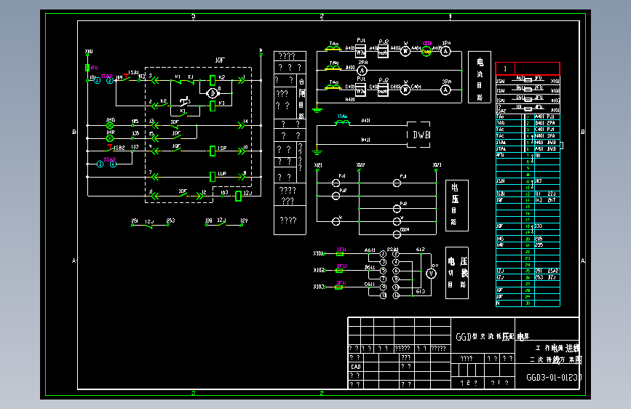The height and width of the screenshot is (409, 631).
Task: Select terminal row 25 with 251
Action: pyautogui.click(x=528, y=271)
